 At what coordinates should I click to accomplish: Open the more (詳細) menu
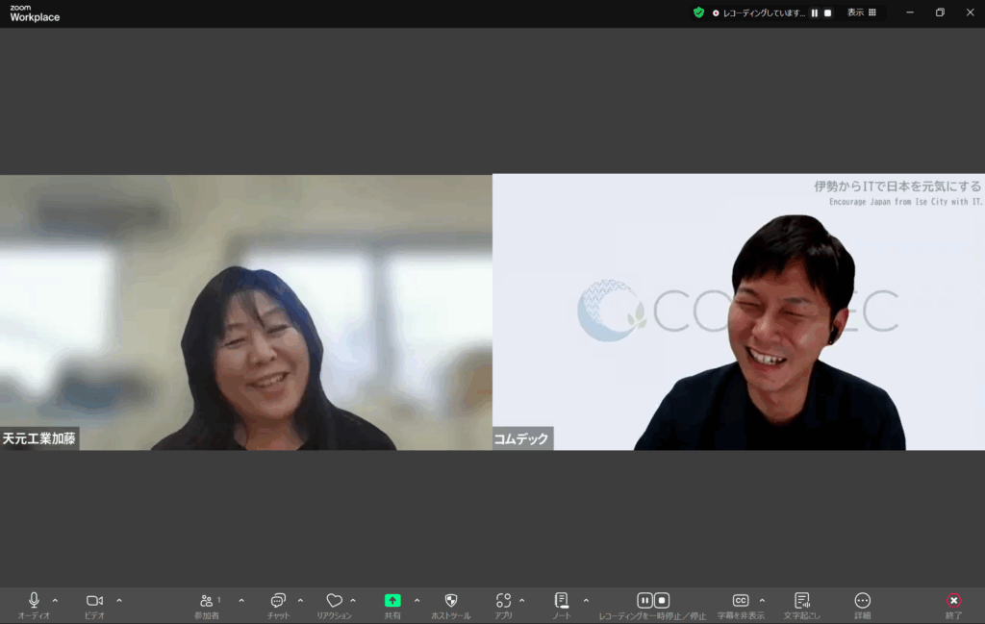862,600
